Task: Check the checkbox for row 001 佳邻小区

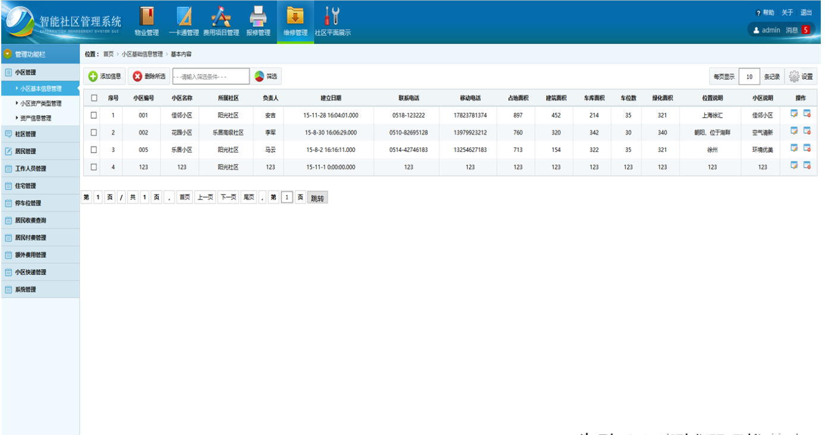Action: (94, 115)
